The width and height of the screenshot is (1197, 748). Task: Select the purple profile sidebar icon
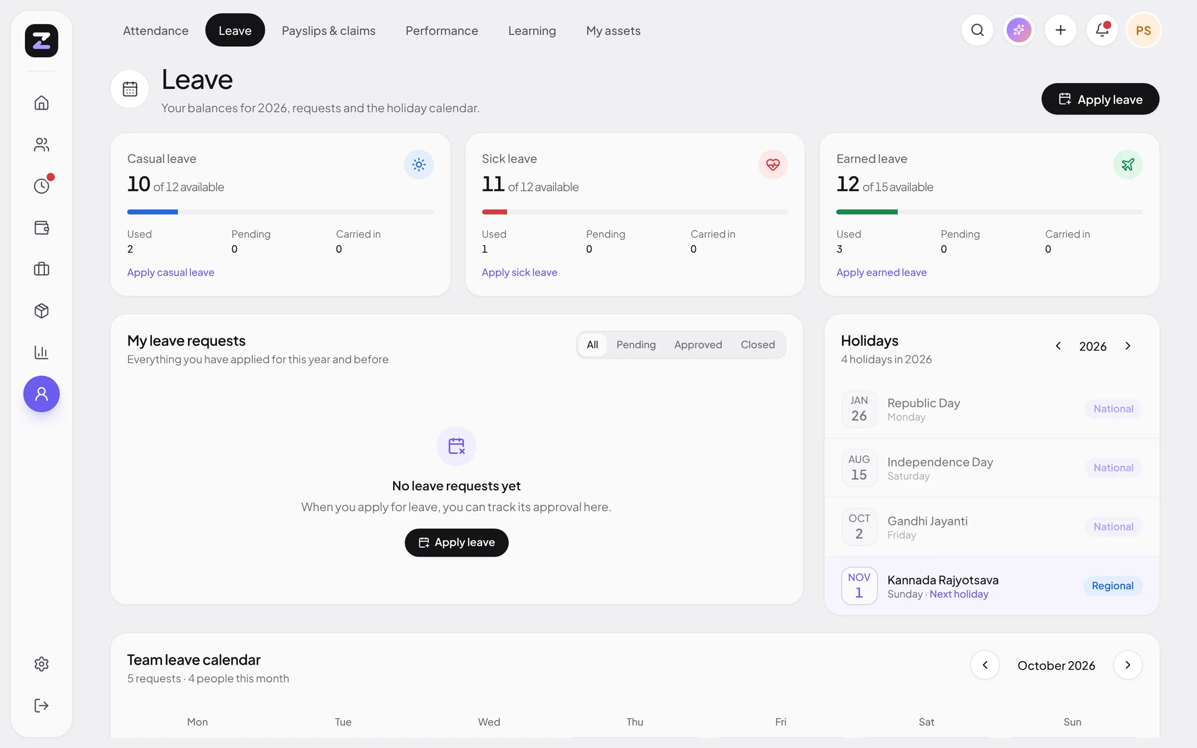[x=41, y=394]
